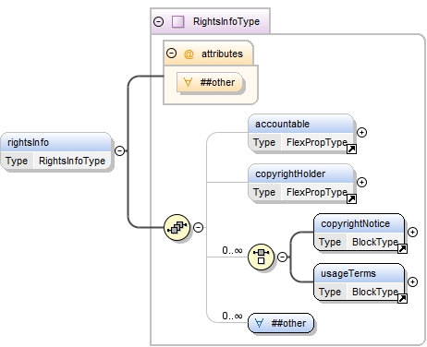Select the rightsInfo element box
This screenshot has height=347, width=427.
(x=56, y=151)
